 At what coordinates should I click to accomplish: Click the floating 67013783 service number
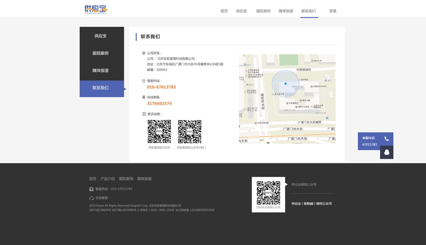(370, 145)
